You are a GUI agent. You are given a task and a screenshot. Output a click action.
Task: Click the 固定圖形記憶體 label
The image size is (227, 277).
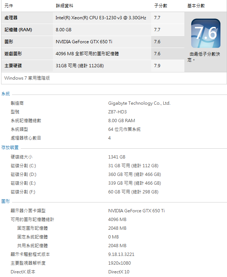coord(32,228)
